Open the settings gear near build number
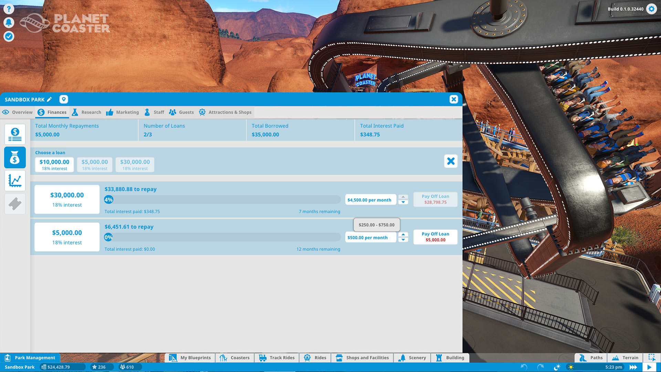 tap(651, 9)
